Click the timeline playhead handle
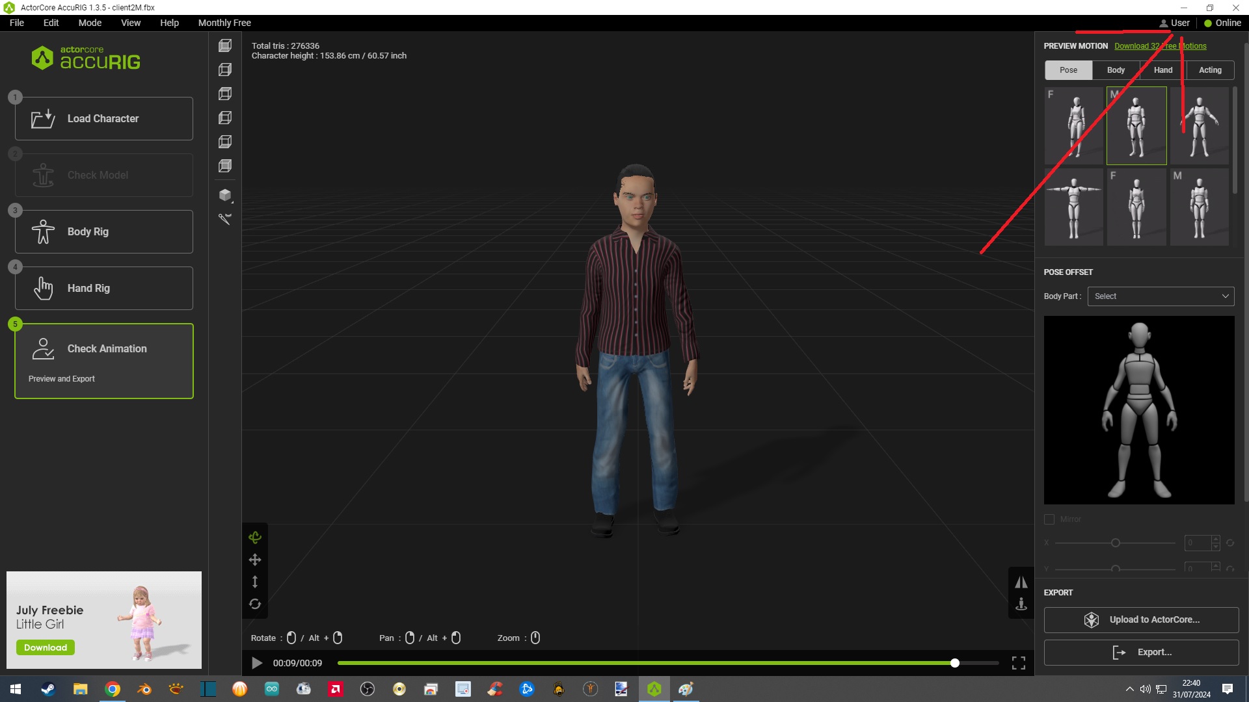Viewport: 1249px width, 702px height. (x=955, y=663)
